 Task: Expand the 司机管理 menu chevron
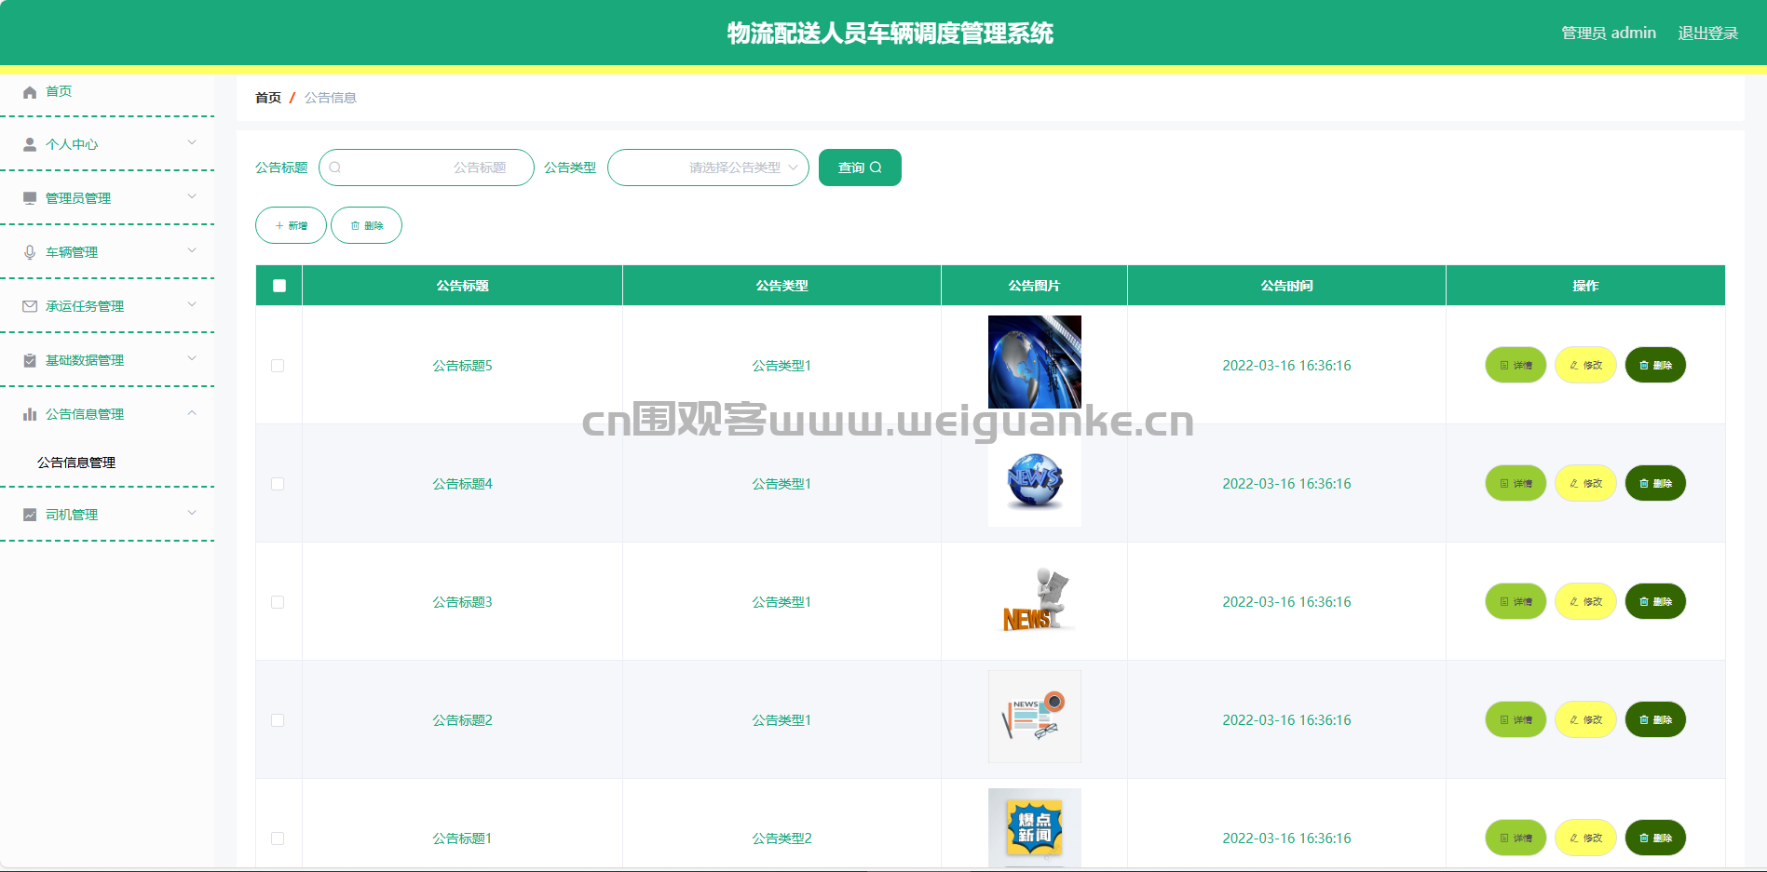coord(192,513)
